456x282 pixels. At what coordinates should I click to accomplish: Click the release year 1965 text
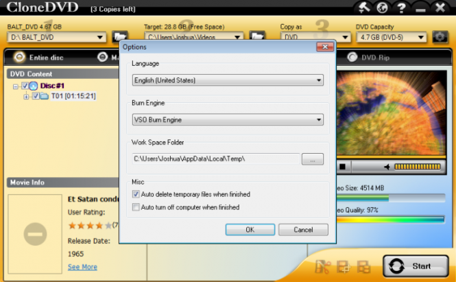point(75,254)
